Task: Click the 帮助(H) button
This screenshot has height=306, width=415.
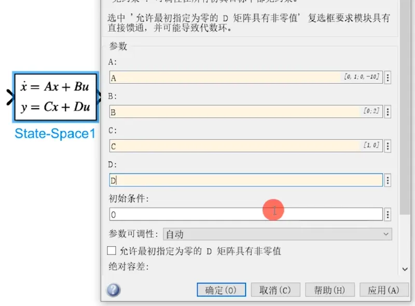Action: point(330,289)
